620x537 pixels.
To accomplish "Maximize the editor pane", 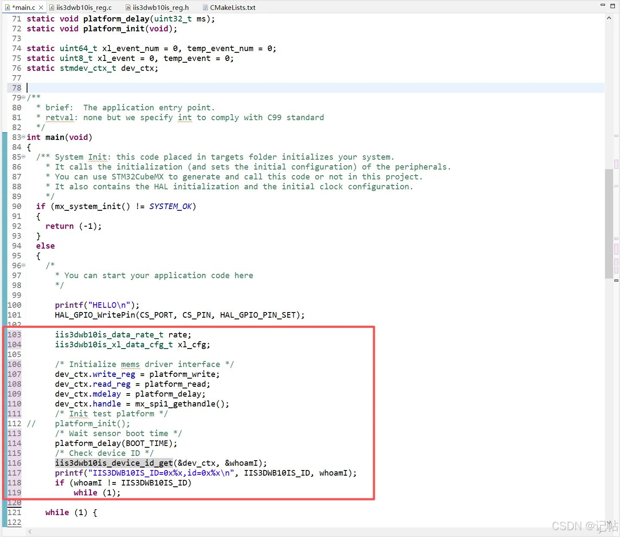I will click(612, 6).
